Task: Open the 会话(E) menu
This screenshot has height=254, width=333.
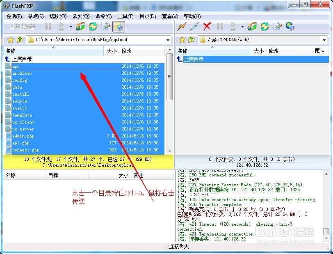Action: pos(14,16)
